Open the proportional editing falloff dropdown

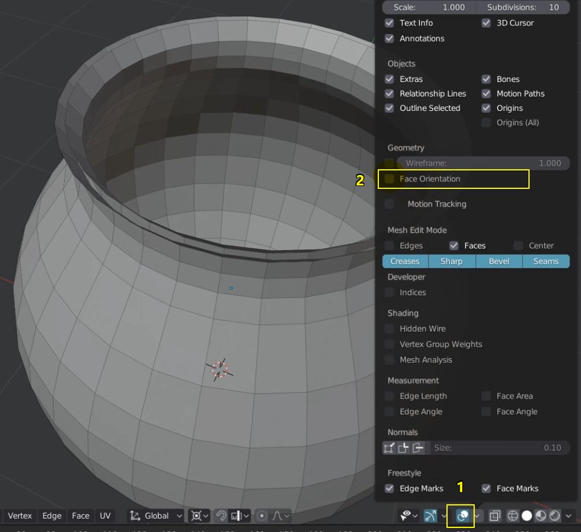point(287,516)
